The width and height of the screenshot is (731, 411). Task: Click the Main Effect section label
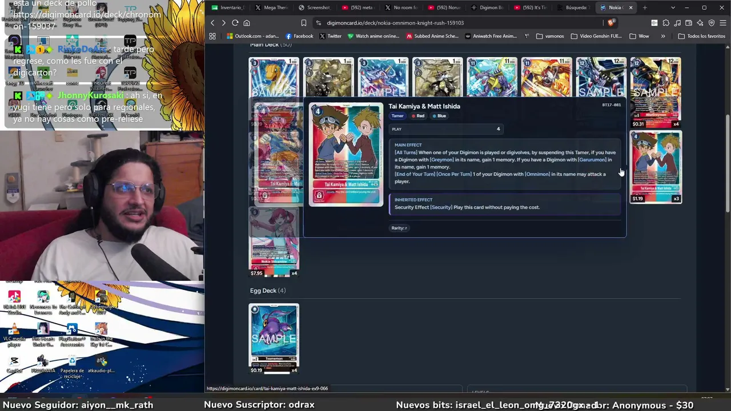pyautogui.click(x=408, y=145)
